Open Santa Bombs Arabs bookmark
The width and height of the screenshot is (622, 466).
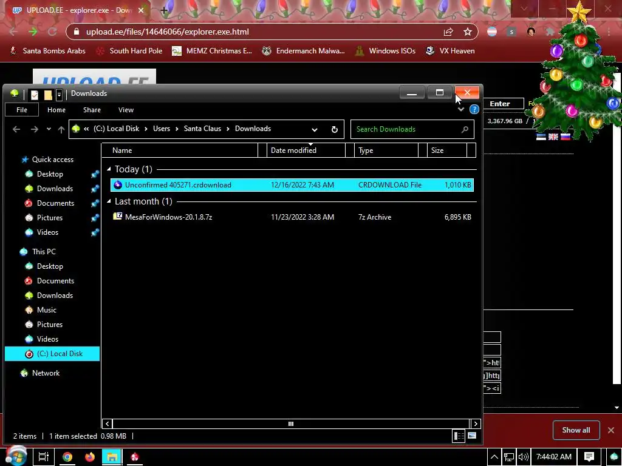coord(48,51)
